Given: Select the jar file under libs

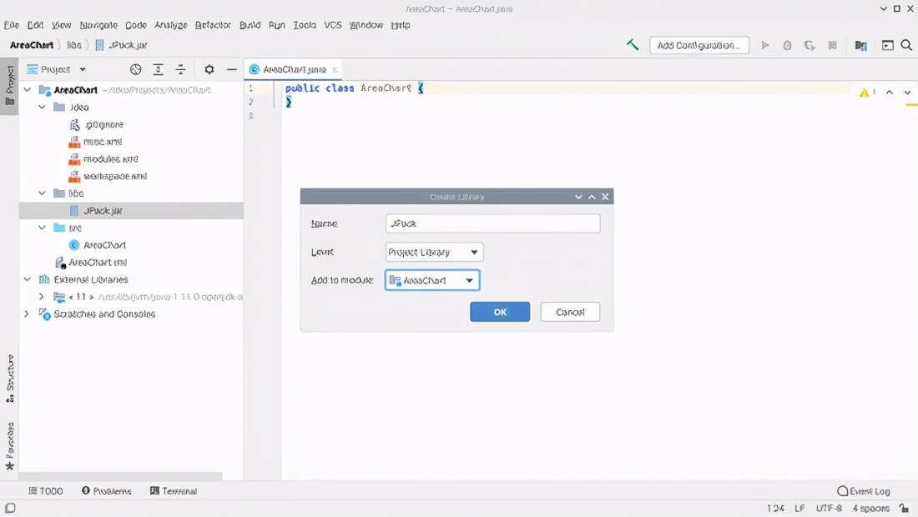Looking at the screenshot, I should click(103, 210).
